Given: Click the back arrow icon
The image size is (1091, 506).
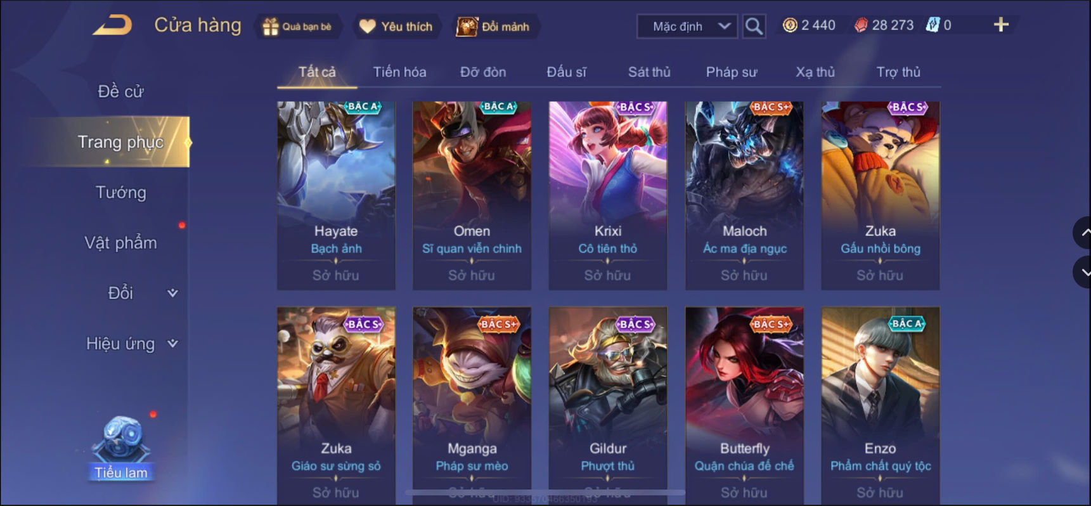Looking at the screenshot, I should pyautogui.click(x=112, y=25).
